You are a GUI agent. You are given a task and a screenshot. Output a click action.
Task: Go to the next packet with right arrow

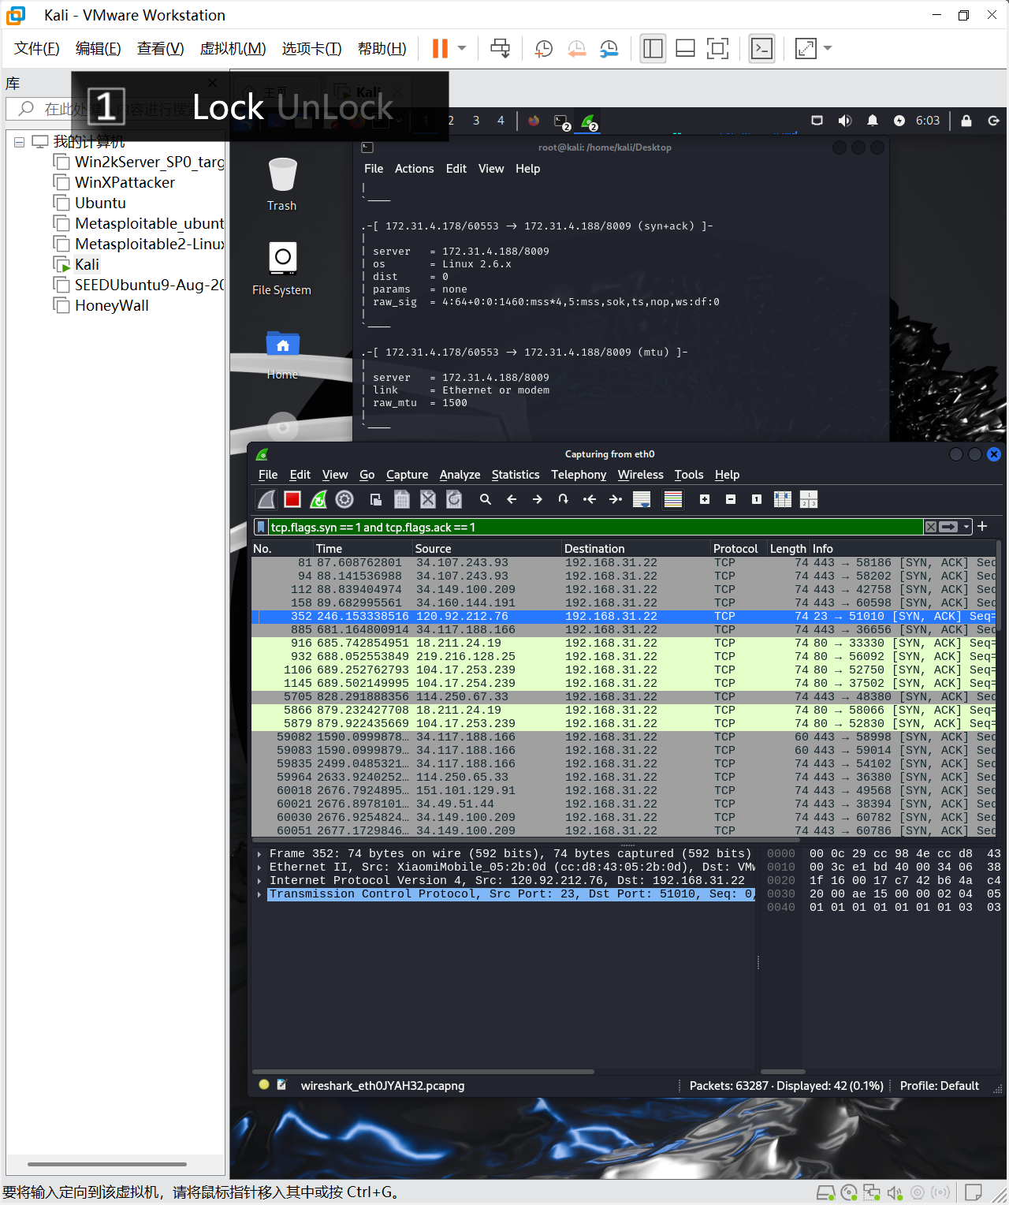pos(538,499)
